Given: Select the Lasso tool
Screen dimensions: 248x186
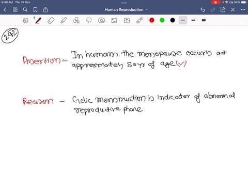Looking at the screenshot, I should pos(89,21).
